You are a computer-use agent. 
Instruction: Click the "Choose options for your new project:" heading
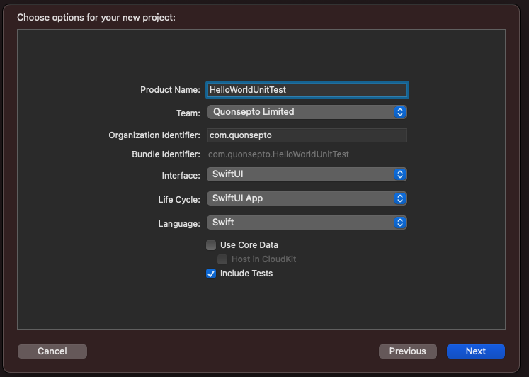(x=96, y=18)
